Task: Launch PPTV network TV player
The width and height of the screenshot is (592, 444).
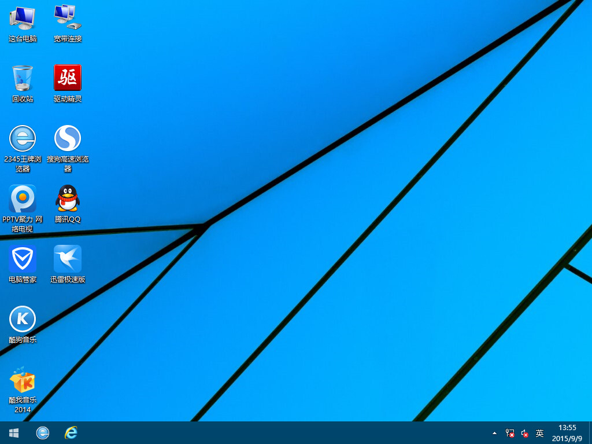Action: (22, 200)
